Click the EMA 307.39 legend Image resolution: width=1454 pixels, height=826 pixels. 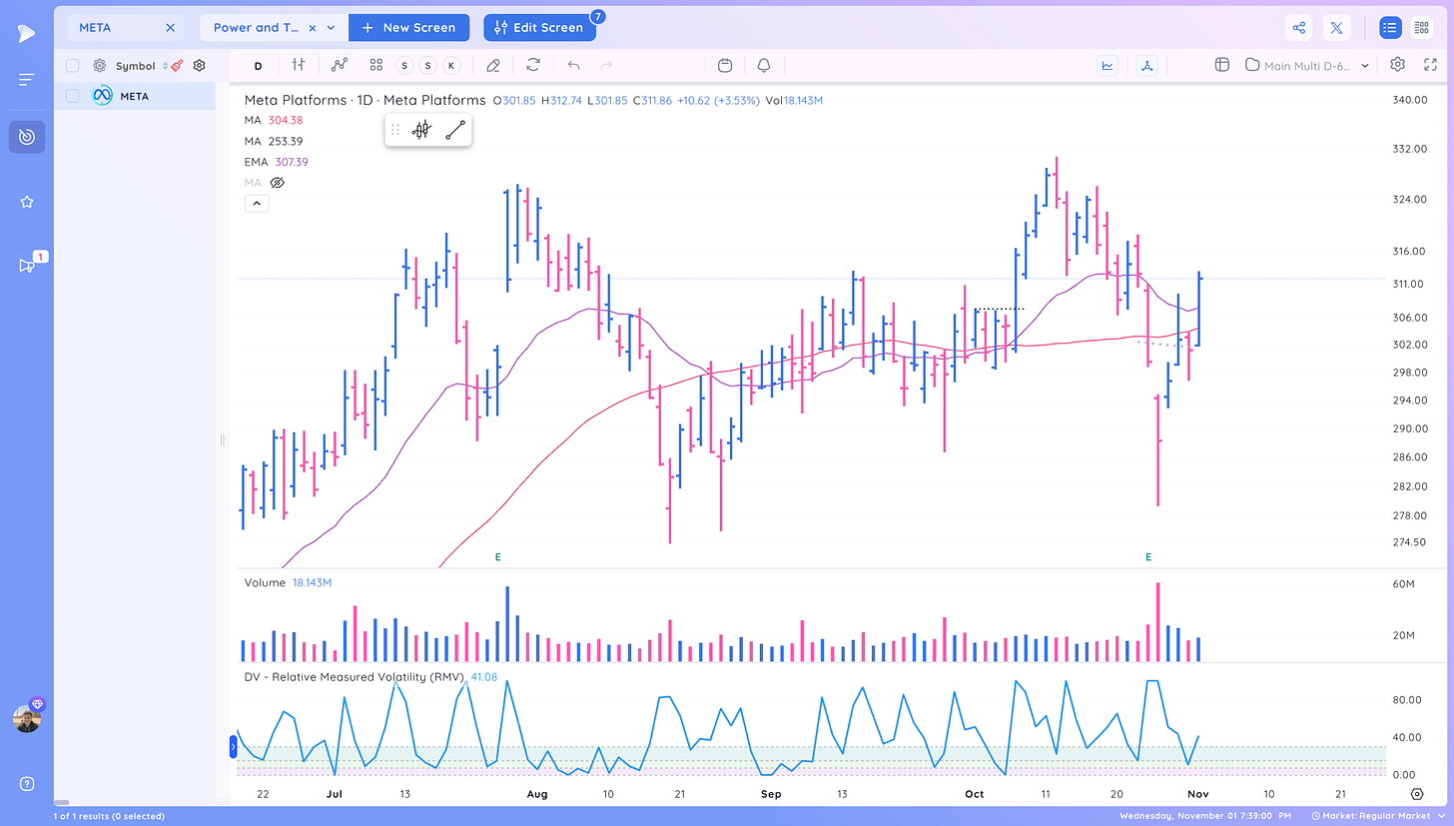pos(277,162)
